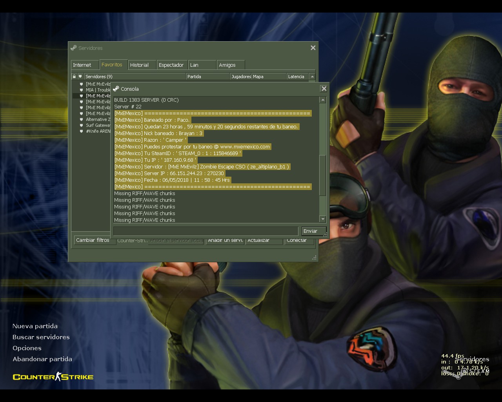Click console line showing SteamID

click(x=178, y=153)
